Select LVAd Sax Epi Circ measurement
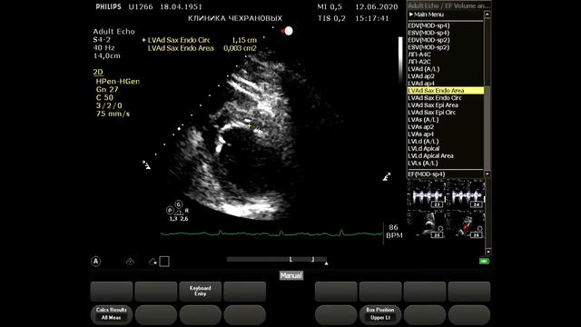 point(432,113)
